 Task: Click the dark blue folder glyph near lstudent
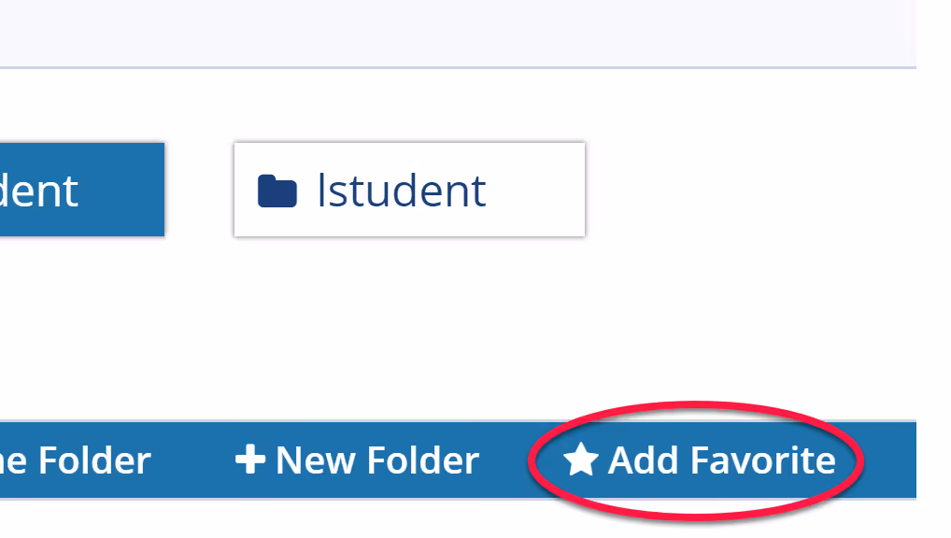277,190
